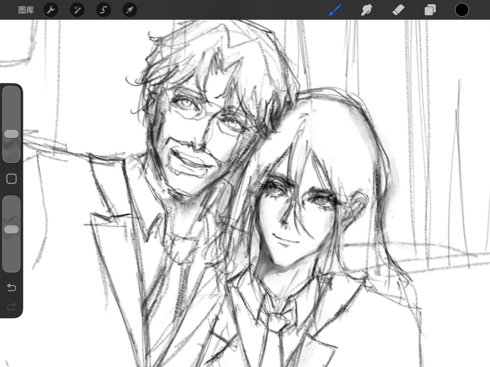This screenshot has height=367, width=490.
Task: Activate the Transform arrow tool
Action: pos(129,10)
